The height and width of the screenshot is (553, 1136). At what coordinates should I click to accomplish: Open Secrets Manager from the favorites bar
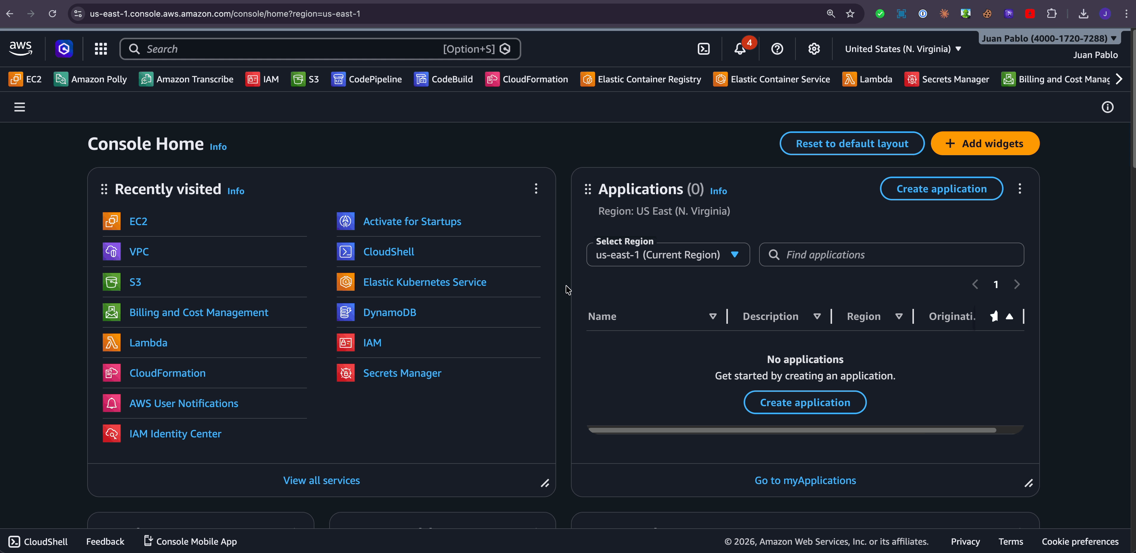[947, 79]
